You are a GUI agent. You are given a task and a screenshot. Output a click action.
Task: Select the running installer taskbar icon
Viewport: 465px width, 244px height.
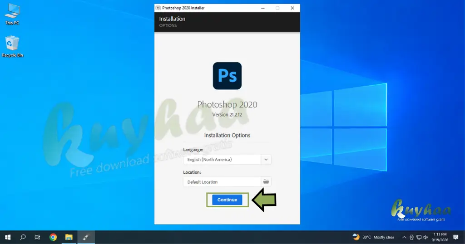point(86,237)
